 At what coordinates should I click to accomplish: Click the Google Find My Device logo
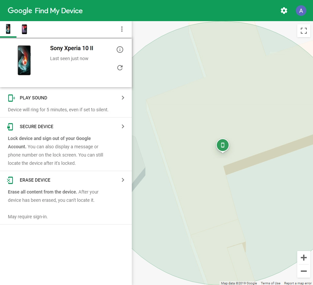click(45, 11)
